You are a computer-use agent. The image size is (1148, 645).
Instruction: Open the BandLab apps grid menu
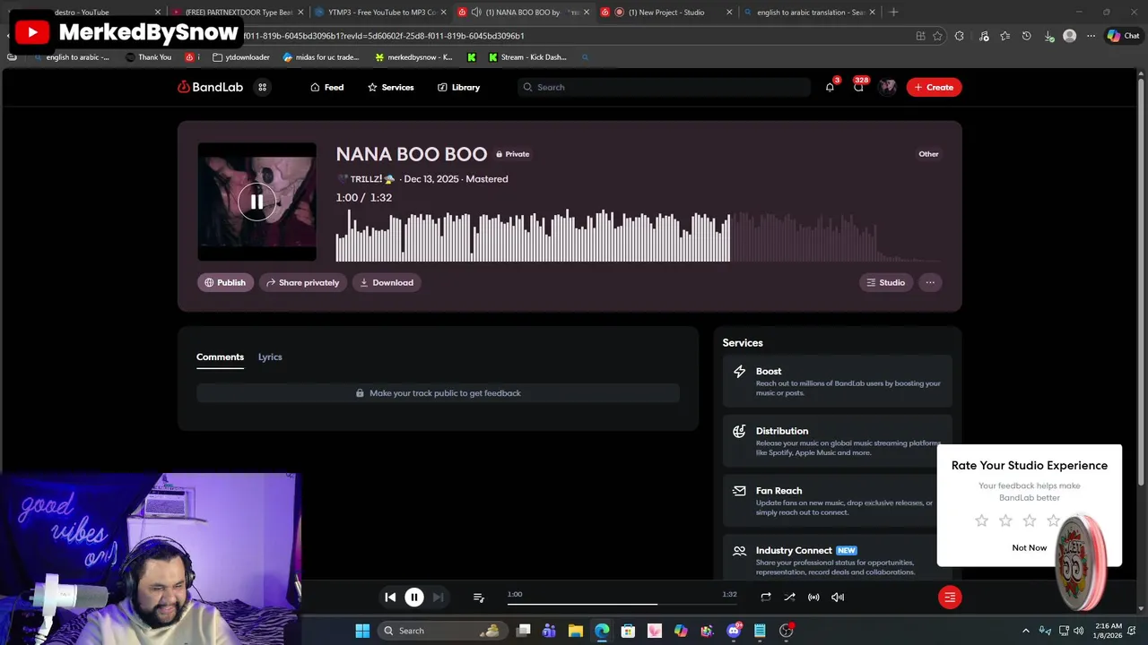262,87
